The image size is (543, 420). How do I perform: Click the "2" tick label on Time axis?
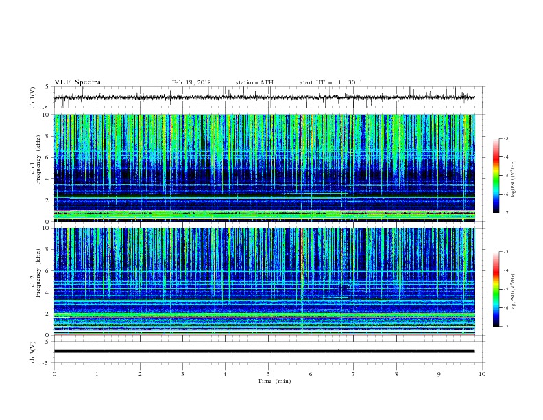click(x=140, y=374)
